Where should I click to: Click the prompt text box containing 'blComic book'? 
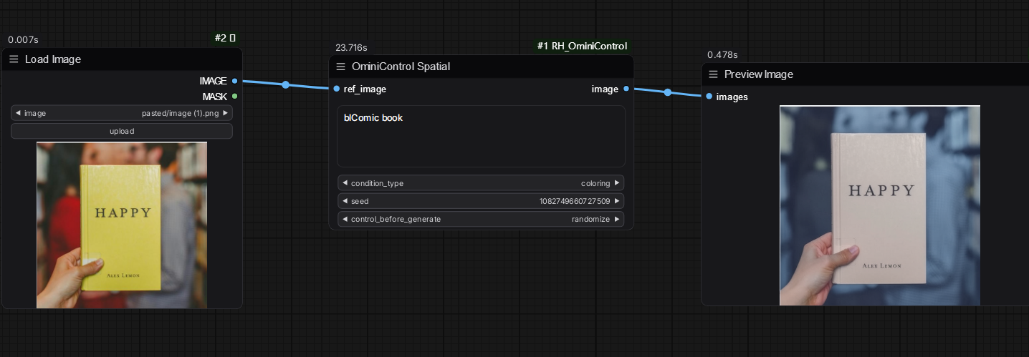480,136
